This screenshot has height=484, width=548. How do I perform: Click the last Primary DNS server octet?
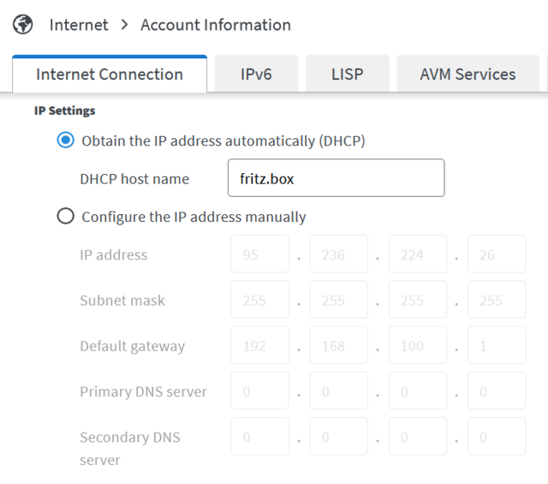point(497,391)
